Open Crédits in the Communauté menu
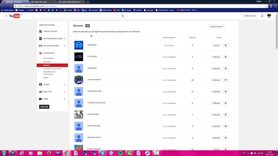Viewport: 278px width, 156px height. 46,78
